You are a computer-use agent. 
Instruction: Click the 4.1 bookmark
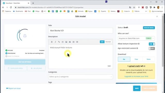(44, 11)
